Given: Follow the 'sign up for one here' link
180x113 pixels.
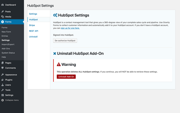Looking at the screenshot, I should coord(70,28).
